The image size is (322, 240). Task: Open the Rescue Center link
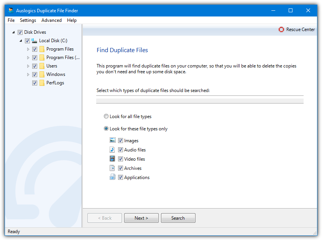pos(301,30)
